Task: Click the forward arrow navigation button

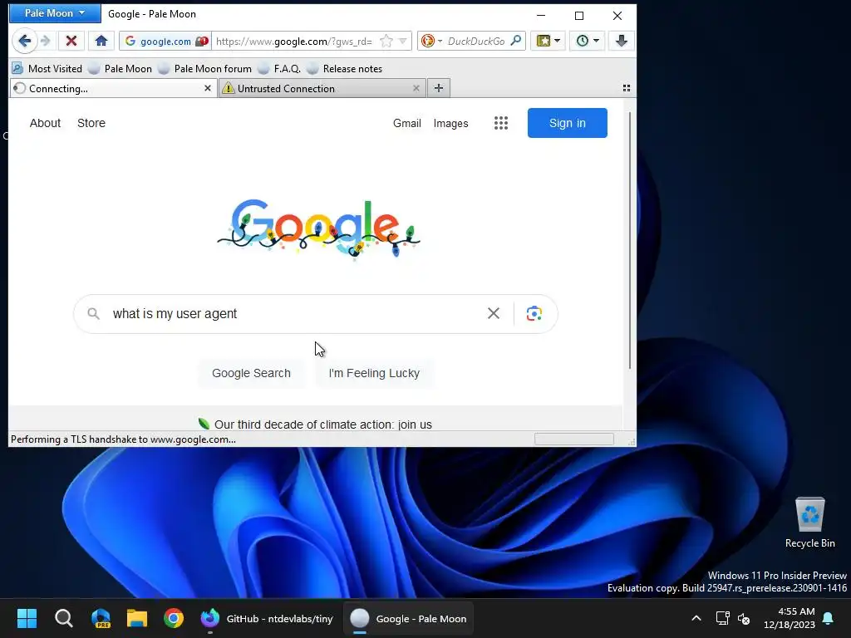Action: click(46, 41)
